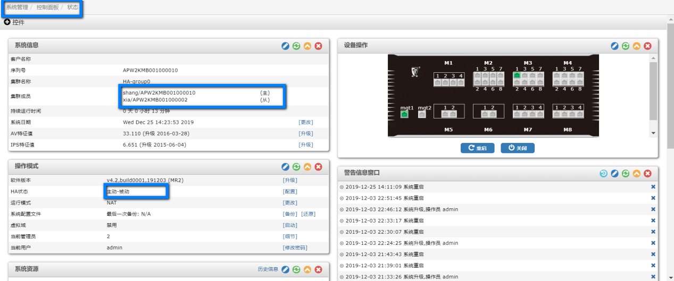Select 状态 in breadcrumb
The height and width of the screenshot is (281, 674).
pyautogui.click(x=73, y=7)
